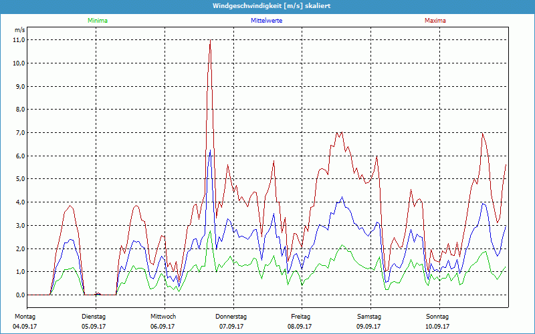Click the 'Mittwoch' day label
Viewport: 535px width, 334px height.
(x=163, y=317)
